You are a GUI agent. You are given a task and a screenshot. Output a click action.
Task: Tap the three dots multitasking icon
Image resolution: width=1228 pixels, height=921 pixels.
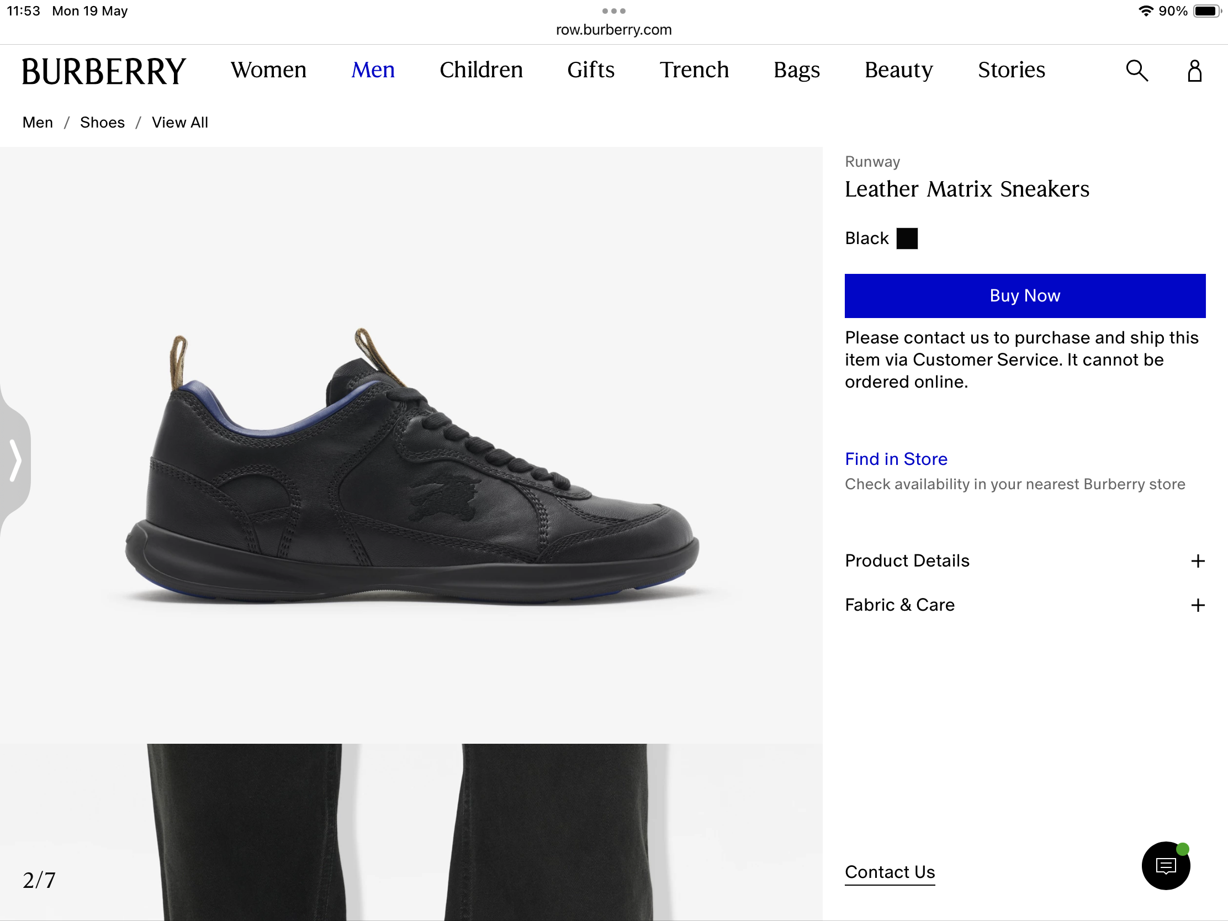click(x=613, y=11)
